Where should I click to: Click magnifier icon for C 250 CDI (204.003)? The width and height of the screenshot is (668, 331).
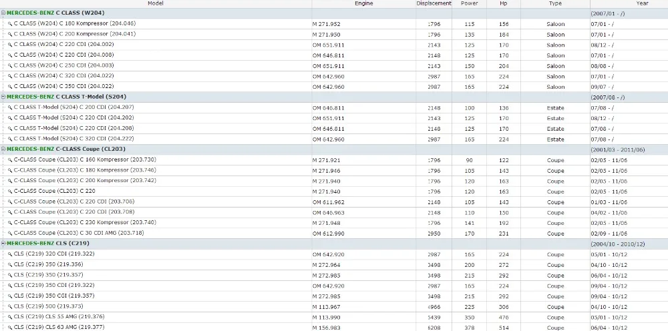(10, 66)
